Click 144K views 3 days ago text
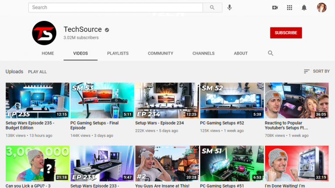 coord(92,136)
